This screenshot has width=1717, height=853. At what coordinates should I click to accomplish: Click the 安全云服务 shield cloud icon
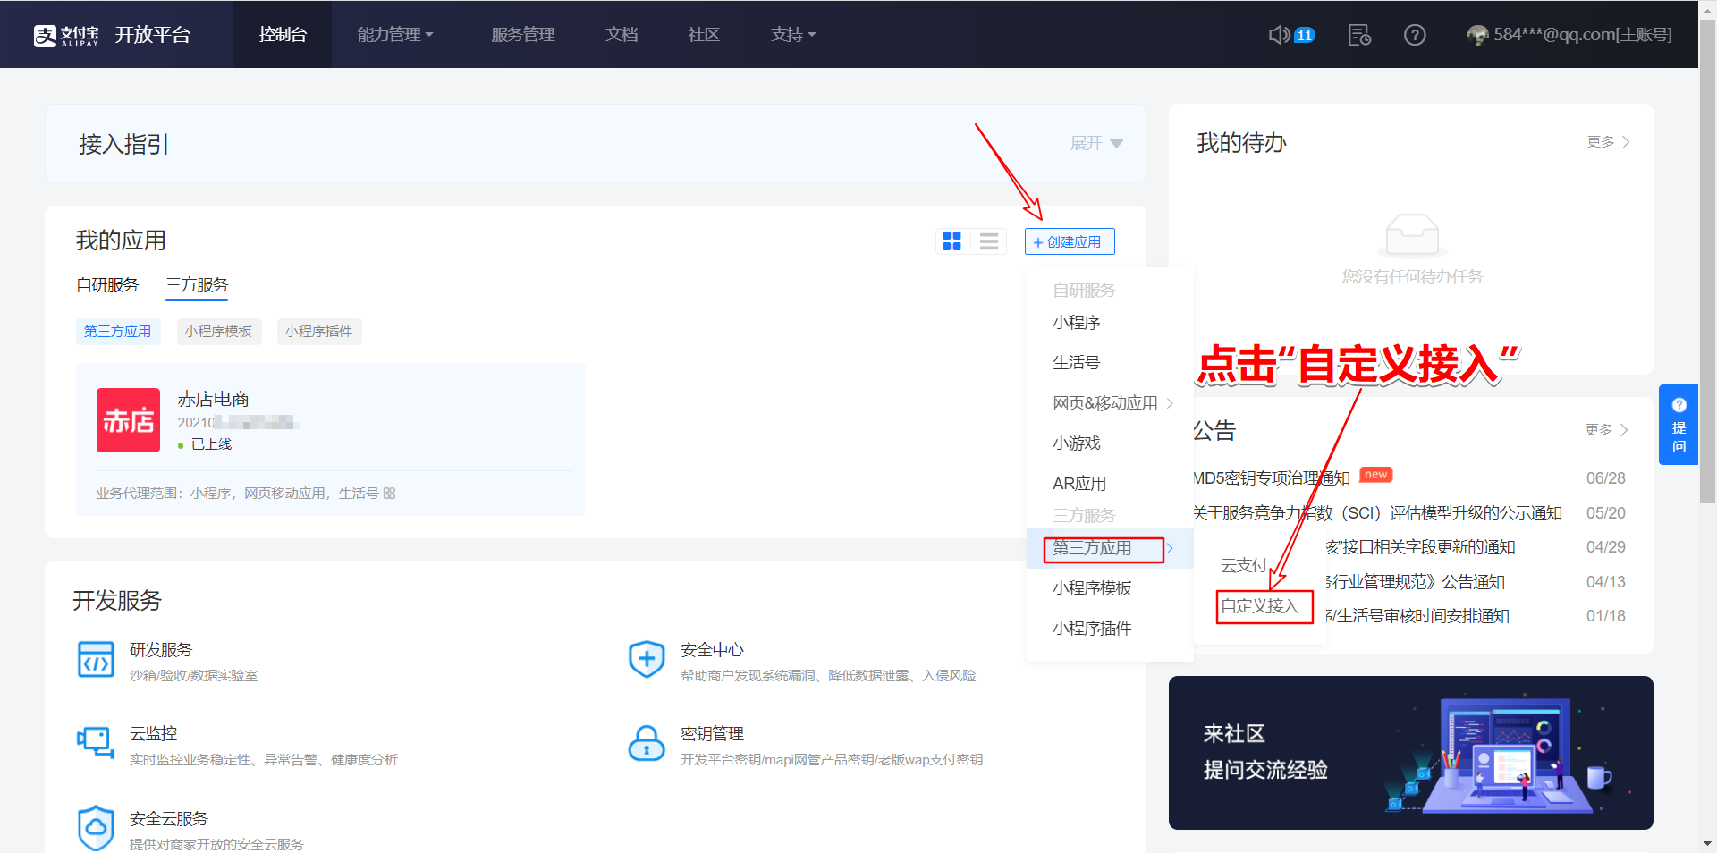[96, 828]
